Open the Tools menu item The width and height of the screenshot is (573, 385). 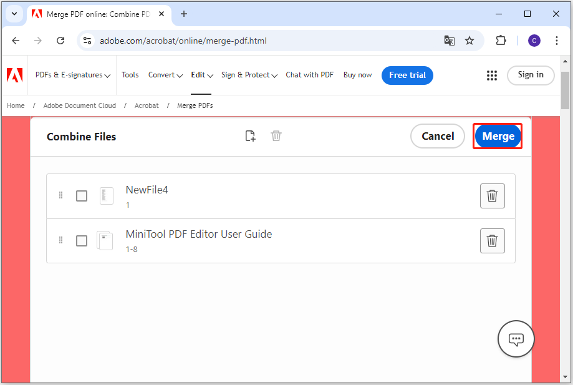(x=130, y=75)
